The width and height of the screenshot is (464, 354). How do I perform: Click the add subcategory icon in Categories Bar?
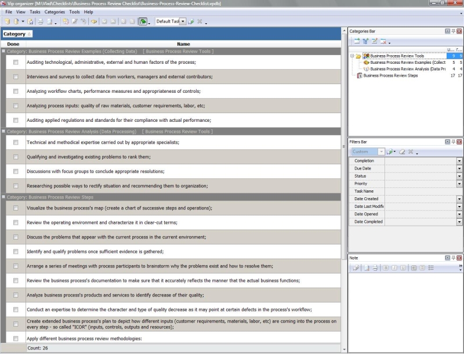(x=365, y=41)
